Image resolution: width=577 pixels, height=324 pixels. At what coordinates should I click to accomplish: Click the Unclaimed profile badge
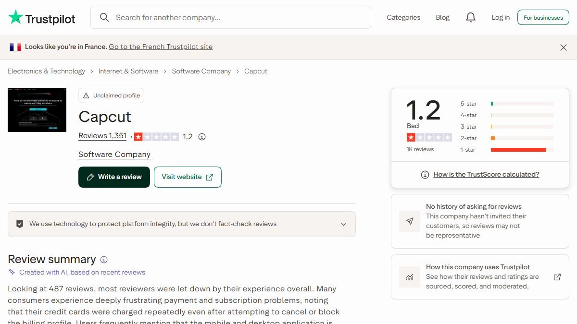111,96
